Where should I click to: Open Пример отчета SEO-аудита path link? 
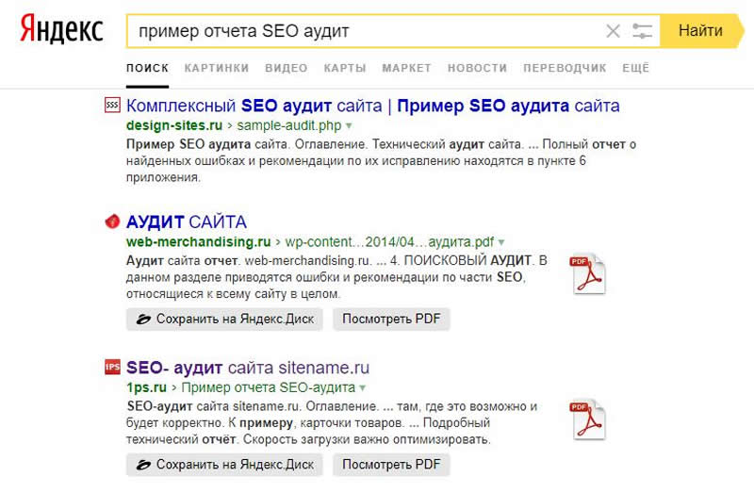point(269,387)
